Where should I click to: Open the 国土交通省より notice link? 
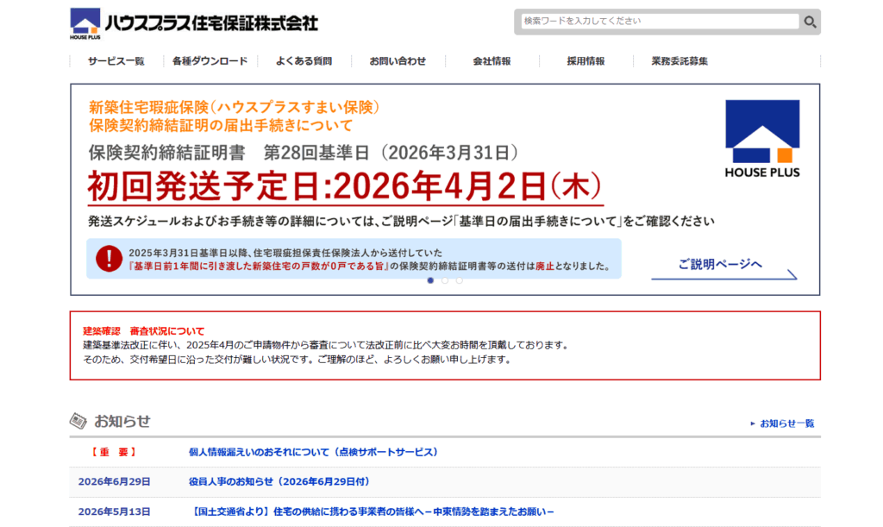click(x=372, y=511)
